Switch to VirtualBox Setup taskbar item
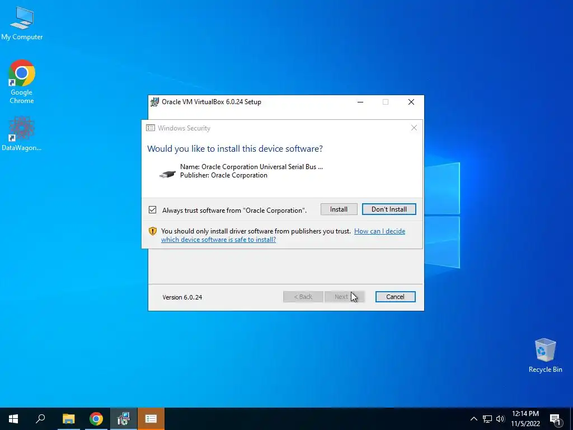The width and height of the screenshot is (573, 430). 124,419
